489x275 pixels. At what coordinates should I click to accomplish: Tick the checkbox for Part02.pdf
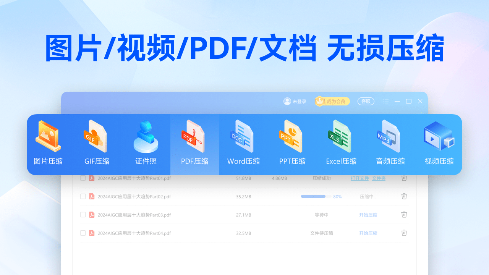pyautogui.click(x=83, y=196)
